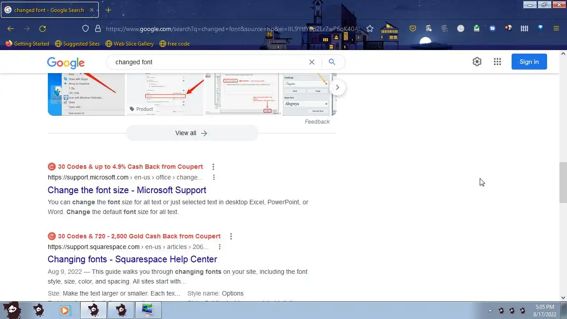Image resolution: width=567 pixels, height=319 pixels.
Task: Open the context-menu image thumbnail
Action: (86, 94)
